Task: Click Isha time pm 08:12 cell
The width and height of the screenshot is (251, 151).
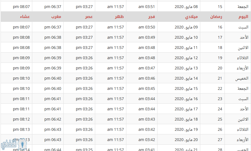Action: pos(21,119)
